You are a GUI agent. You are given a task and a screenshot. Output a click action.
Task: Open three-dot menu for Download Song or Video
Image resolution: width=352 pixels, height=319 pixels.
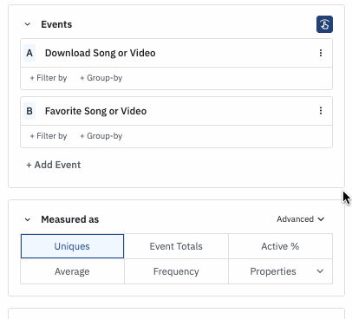tap(321, 53)
